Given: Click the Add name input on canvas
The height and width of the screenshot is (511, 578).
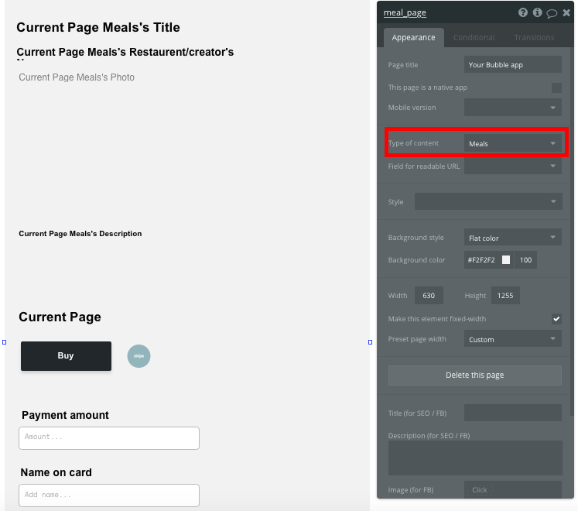Looking at the screenshot, I should click(109, 496).
